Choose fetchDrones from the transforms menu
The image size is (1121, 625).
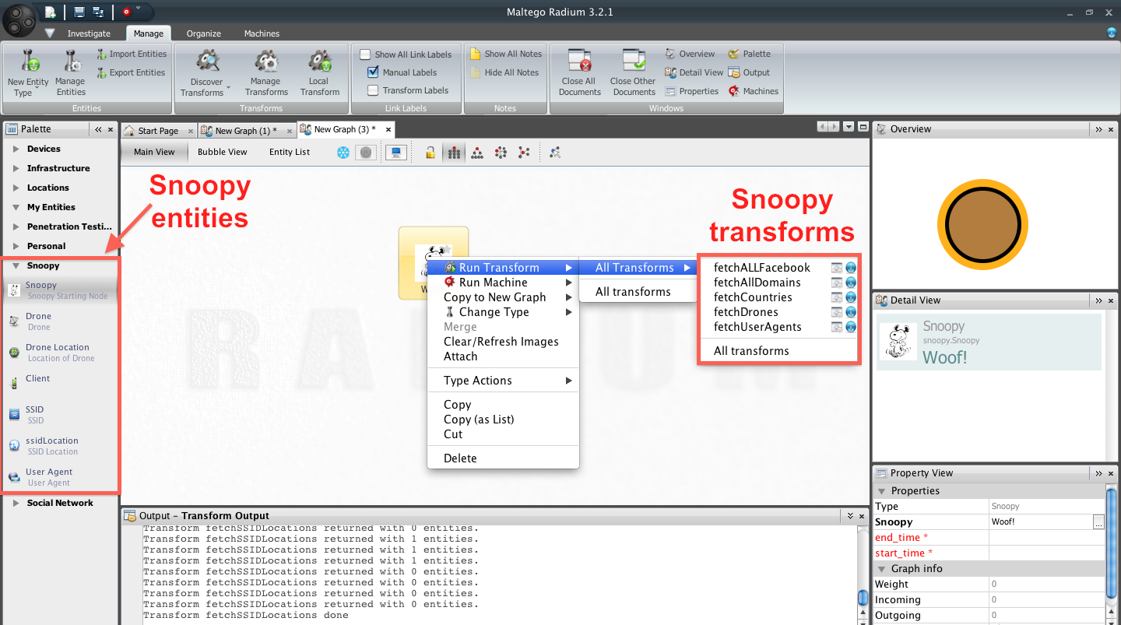[746, 312]
